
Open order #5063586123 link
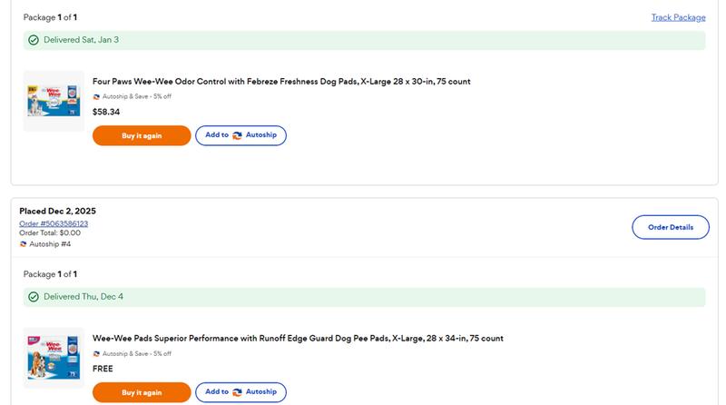54,223
